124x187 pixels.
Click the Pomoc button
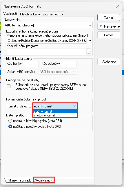(109, 35)
